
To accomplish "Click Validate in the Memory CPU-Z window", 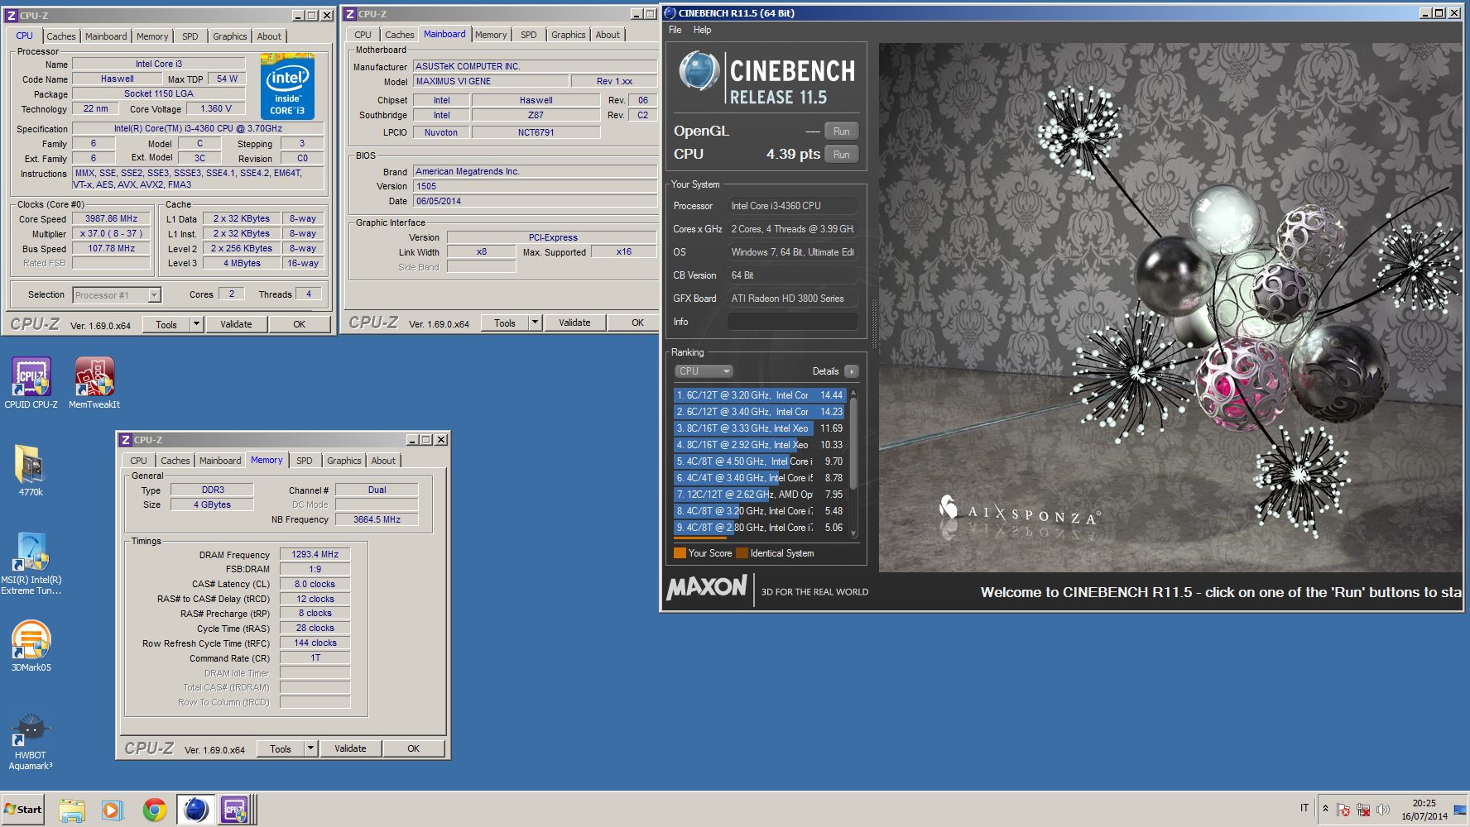I will click(350, 748).
